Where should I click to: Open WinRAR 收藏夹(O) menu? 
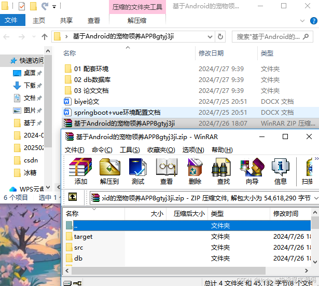click(161, 150)
